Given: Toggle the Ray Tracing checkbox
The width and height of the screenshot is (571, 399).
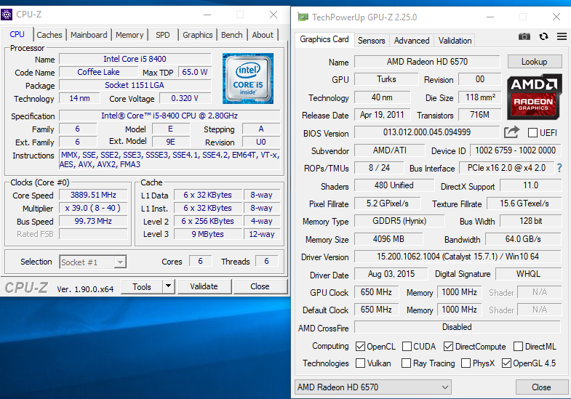Looking at the screenshot, I should pos(406,363).
